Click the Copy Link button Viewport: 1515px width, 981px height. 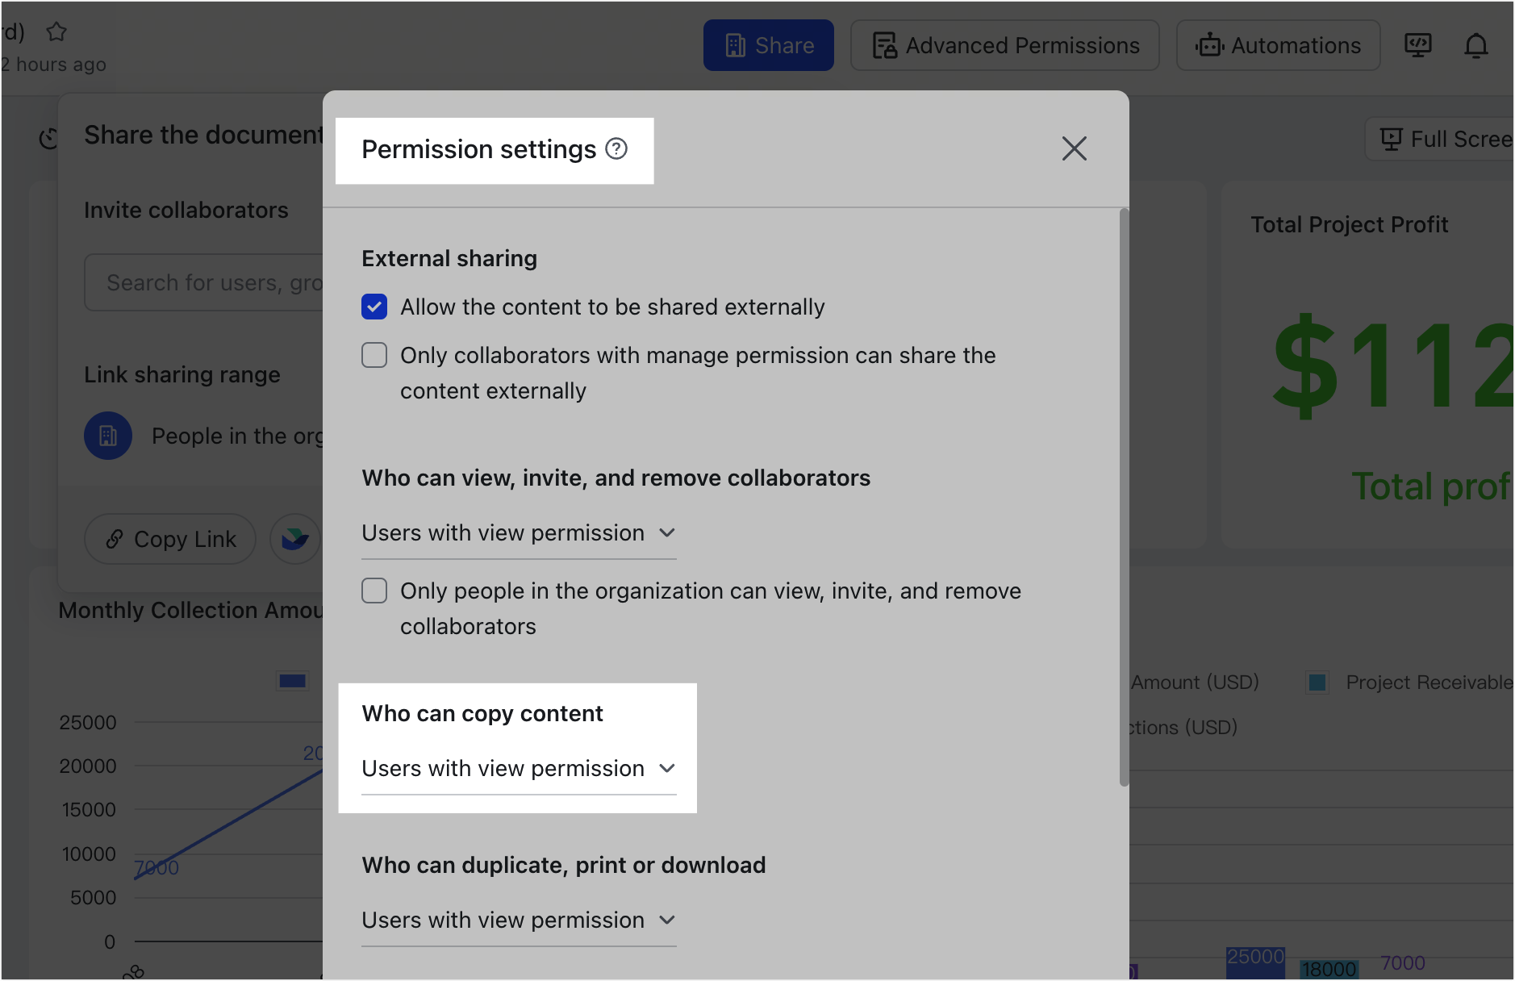point(169,538)
